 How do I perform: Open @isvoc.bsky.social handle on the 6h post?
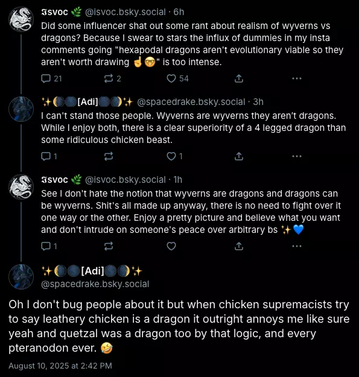125,12
